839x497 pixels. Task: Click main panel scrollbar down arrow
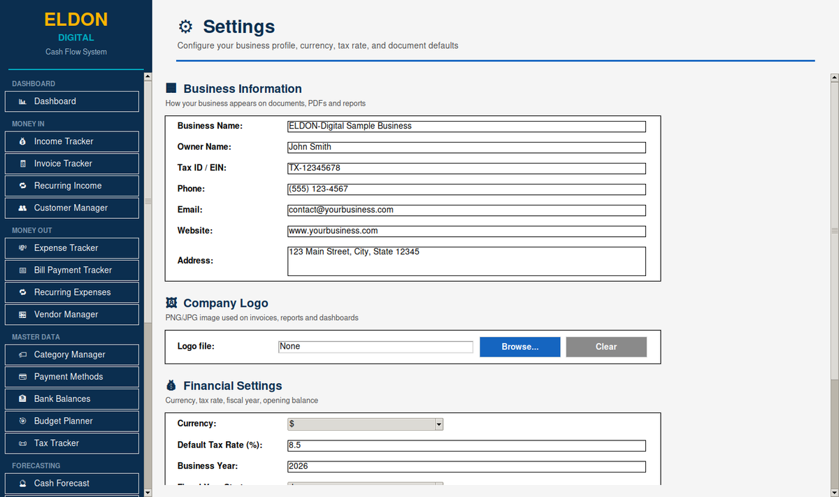[x=834, y=493]
